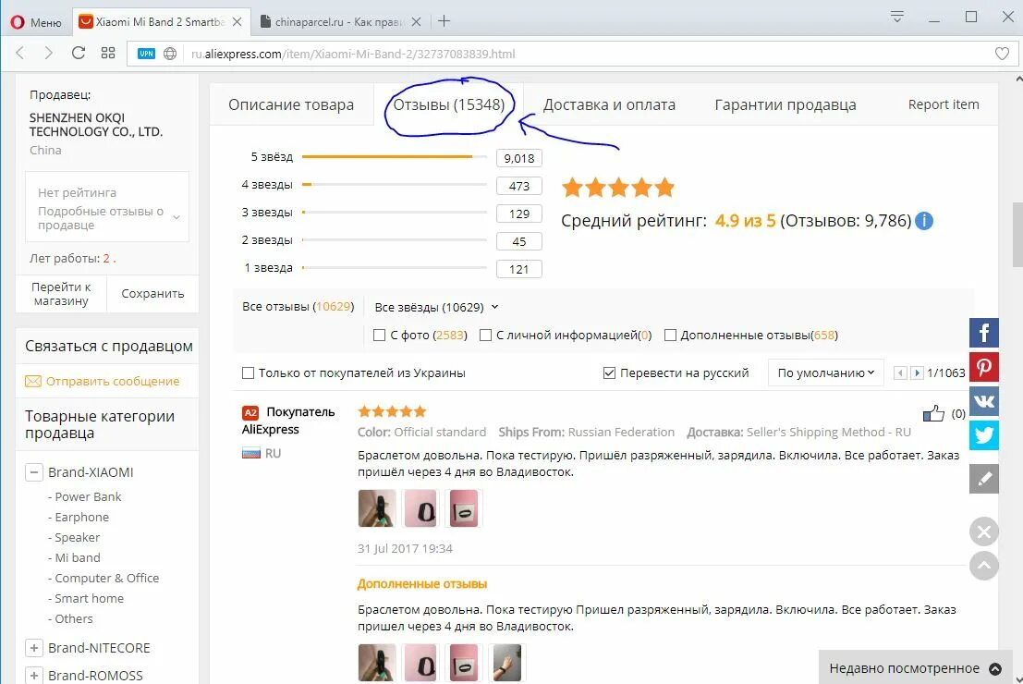The width and height of the screenshot is (1023, 684).
Task: Uncheck Перевести на русский
Action: click(609, 373)
